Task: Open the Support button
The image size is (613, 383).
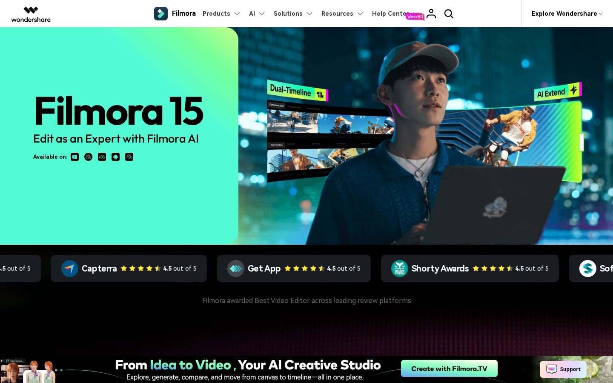Action: tap(563, 369)
